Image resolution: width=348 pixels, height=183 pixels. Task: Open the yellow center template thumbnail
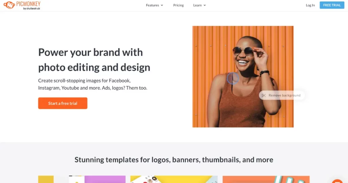point(174,179)
